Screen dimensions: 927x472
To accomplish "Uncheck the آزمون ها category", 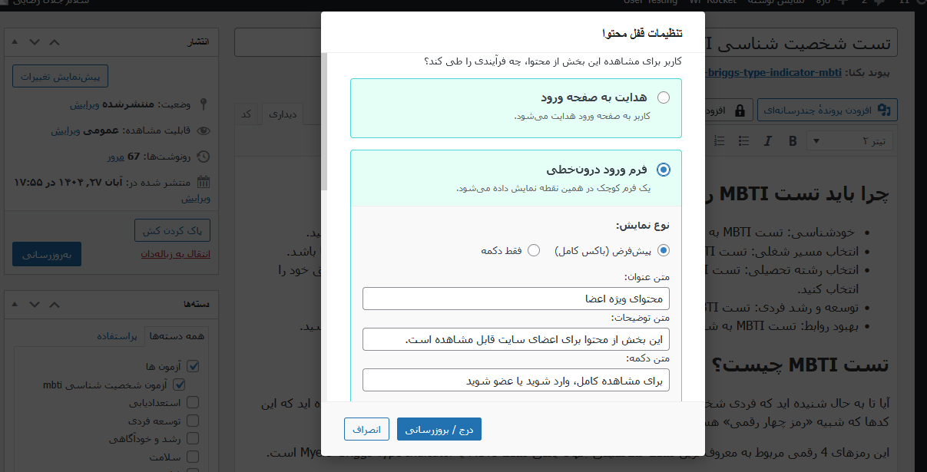I will tap(193, 367).
